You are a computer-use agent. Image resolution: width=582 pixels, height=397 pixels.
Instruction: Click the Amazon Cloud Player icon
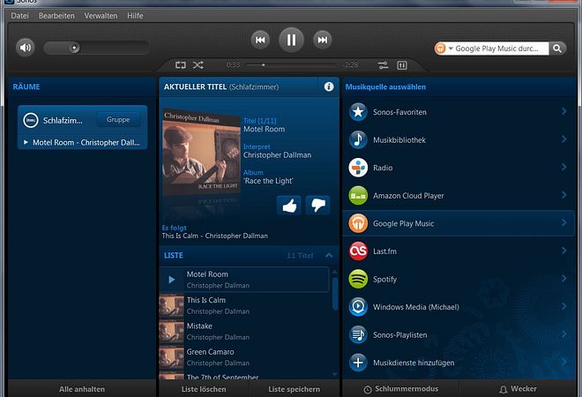(x=358, y=195)
